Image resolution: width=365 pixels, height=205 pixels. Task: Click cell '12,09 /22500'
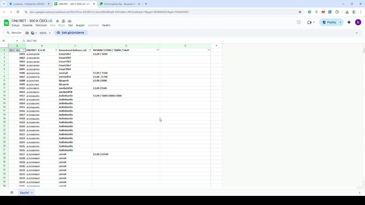[126, 154]
